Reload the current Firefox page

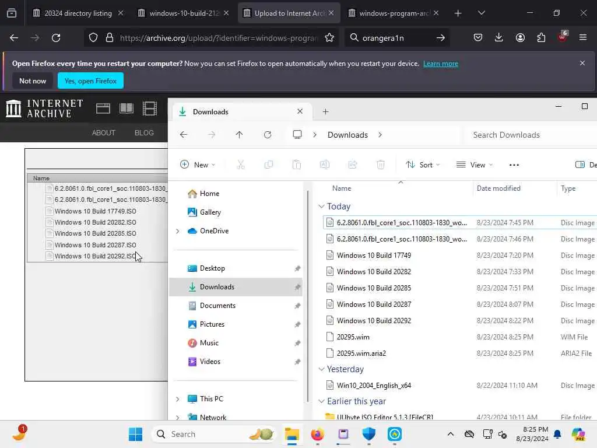tap(56, 38)
